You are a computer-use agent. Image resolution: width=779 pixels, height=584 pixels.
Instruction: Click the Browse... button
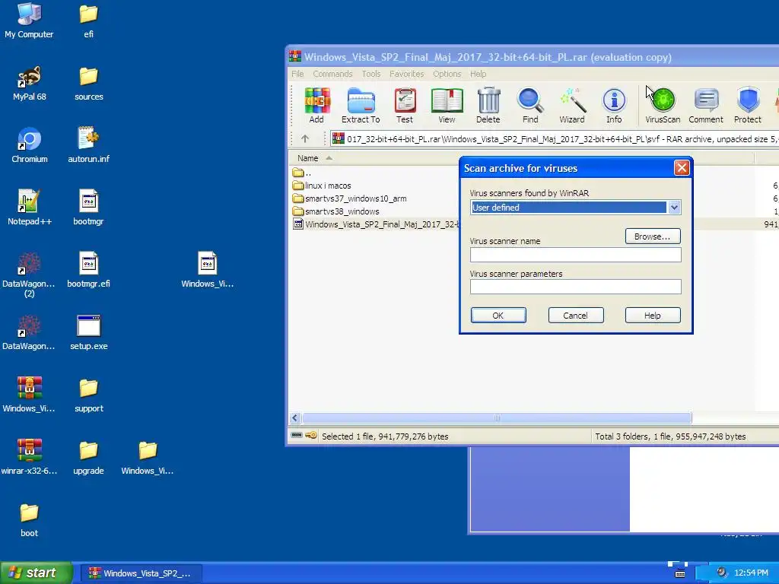tap(652, 236)
